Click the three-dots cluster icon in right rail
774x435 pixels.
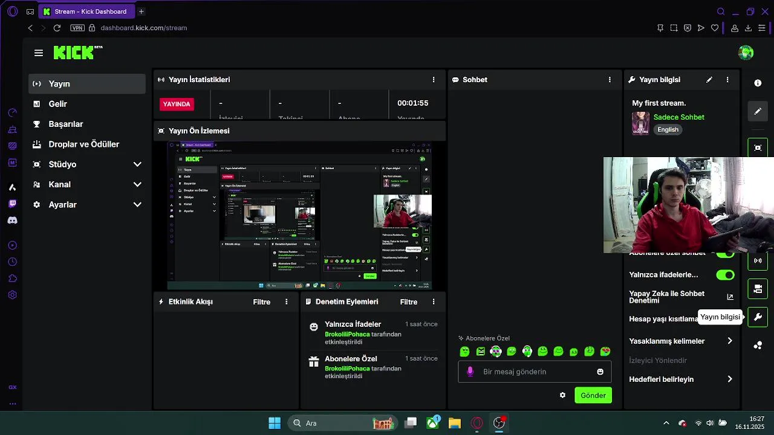(x=758, y=345)
